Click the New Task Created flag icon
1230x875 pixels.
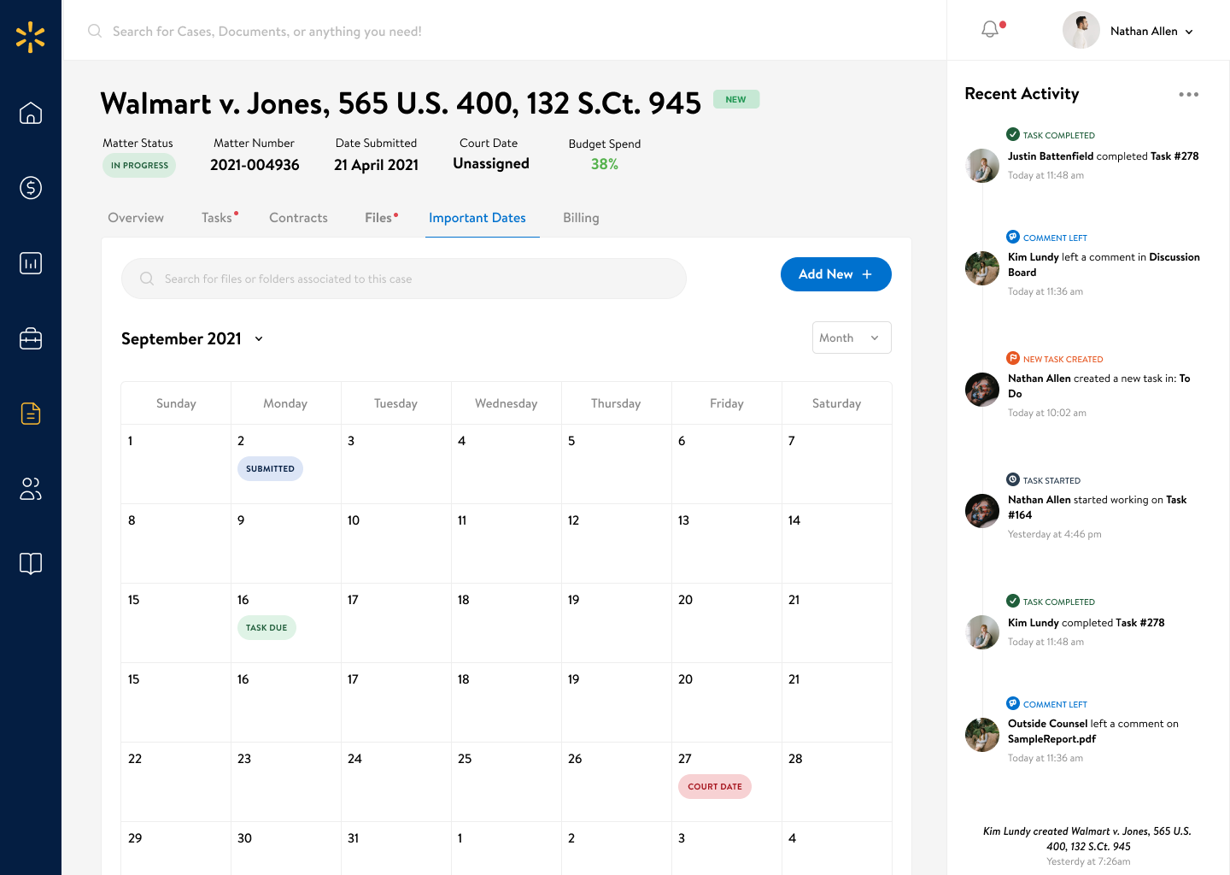1013,358
